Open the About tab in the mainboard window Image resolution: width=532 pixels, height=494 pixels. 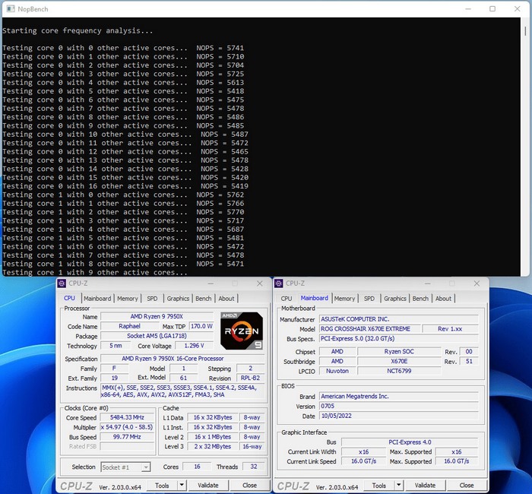[443, 299]
